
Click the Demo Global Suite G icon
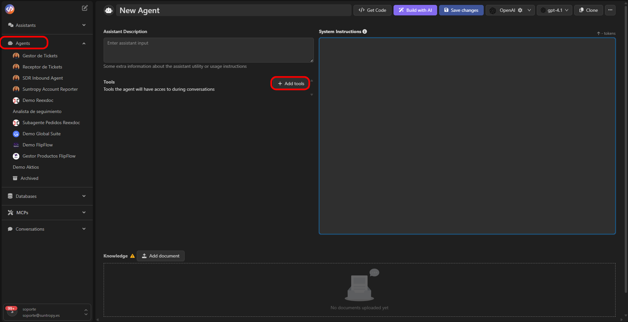pyautogui.click(x=16, y=134)
